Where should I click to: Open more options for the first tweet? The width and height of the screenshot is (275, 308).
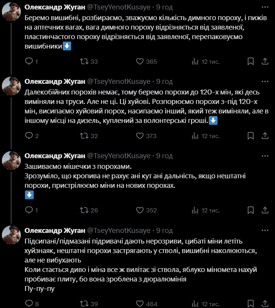(265, 7)
